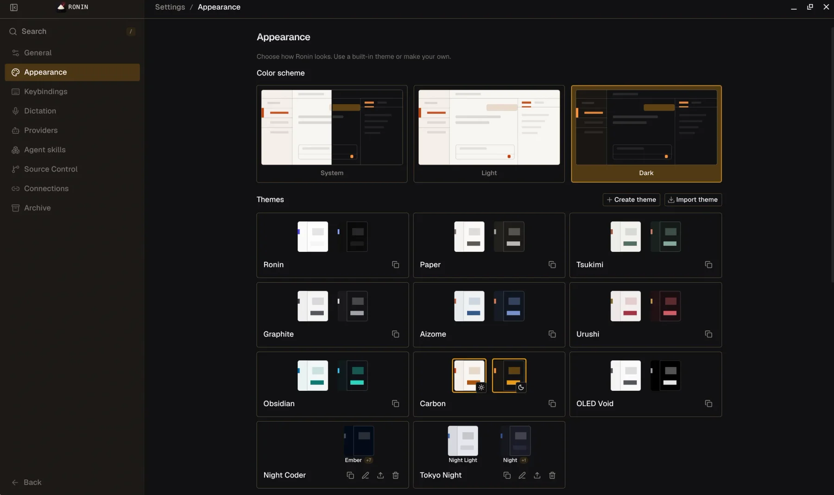Click the page vertical scrollbar
Image resolution: width=834 pixels, height=495 pixels.
pos(832,155)
